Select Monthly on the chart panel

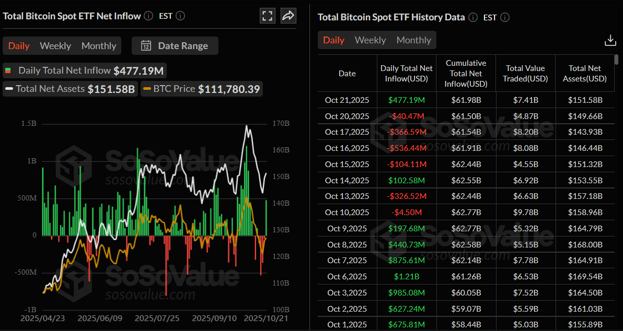[98, 46]
